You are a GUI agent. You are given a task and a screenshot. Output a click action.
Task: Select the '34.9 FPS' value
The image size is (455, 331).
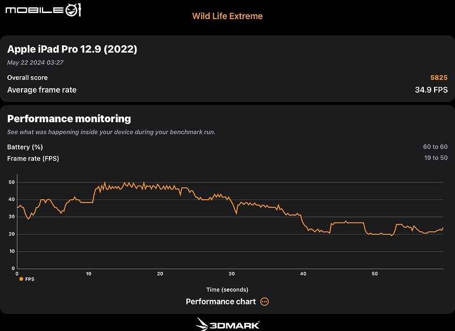pyautogui.click(x=431, y=90)
